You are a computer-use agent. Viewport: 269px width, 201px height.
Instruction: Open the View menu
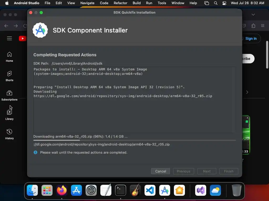pyautogui.click(x=71, y=3)
